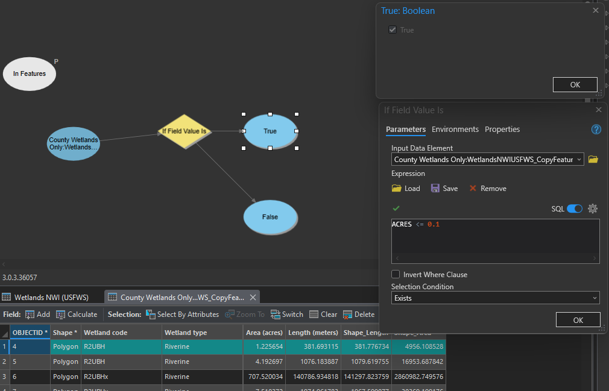The image size is (609, 391).
Task: Switch to the Environments tab
Action: (455, 129)
